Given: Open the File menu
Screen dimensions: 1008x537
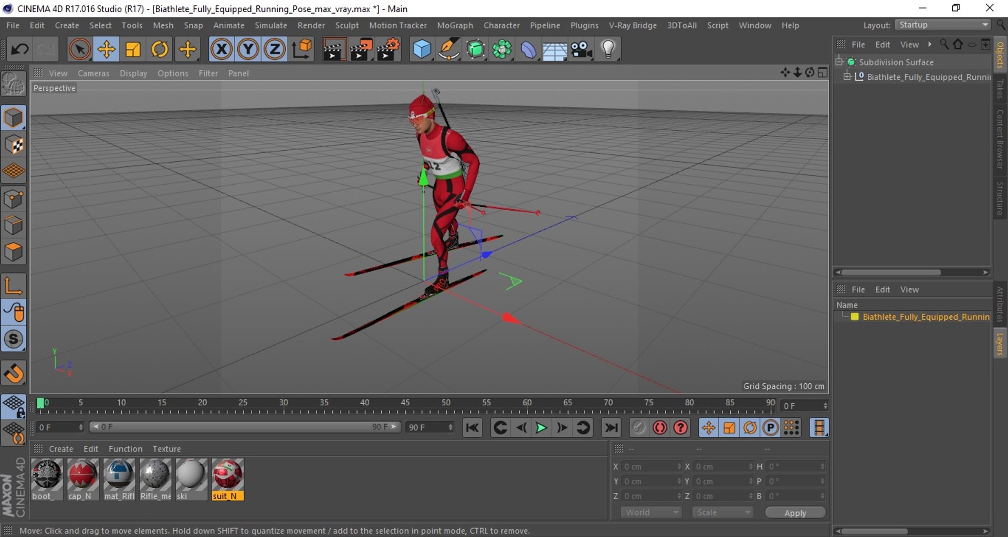Looking at the screenshot, I should tap(13, 25).
